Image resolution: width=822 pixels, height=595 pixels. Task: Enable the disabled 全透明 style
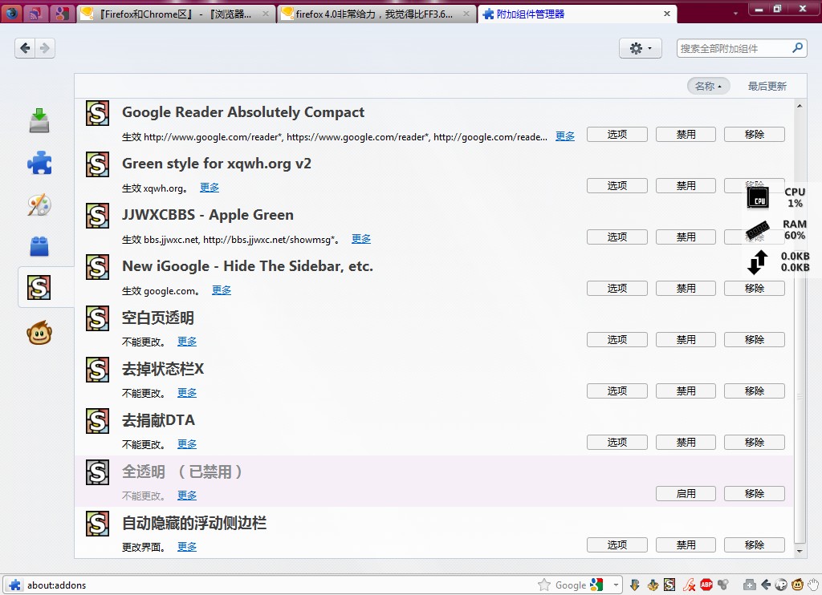686,494
